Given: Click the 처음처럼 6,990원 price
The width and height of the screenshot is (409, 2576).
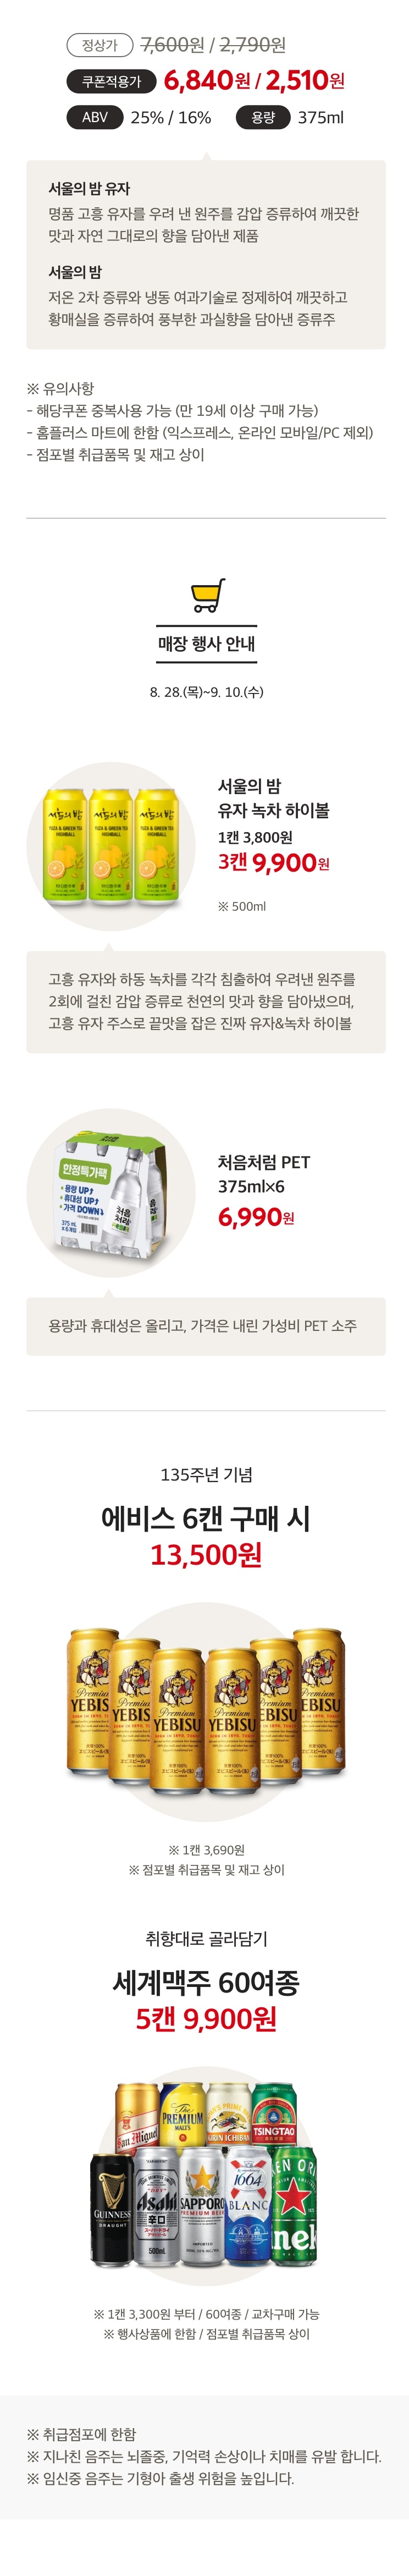Looking at the screenshot, I should pyautogui.click(x=256, y=1217).
